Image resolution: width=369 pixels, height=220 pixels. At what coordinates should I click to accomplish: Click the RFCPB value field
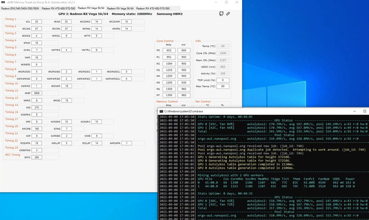[x=36, y=129]
